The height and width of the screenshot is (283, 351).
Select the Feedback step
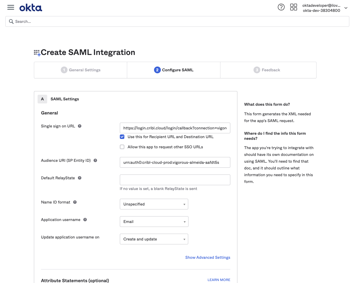(x=267, y=70)
